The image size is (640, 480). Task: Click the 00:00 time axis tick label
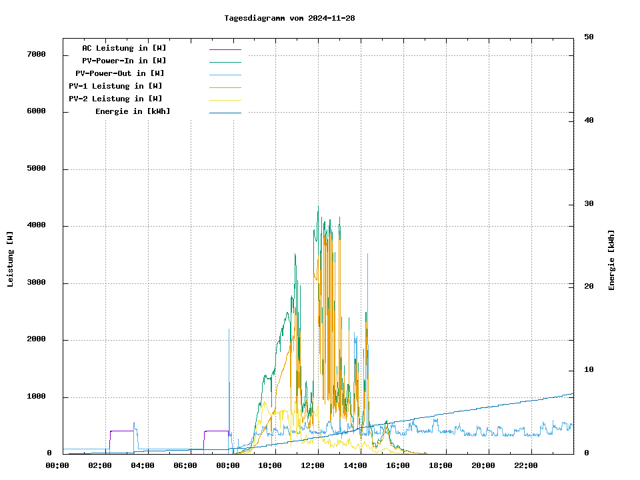(x=57, y=465)
